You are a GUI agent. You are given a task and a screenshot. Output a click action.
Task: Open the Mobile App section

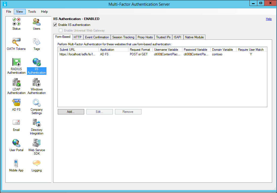16,166
